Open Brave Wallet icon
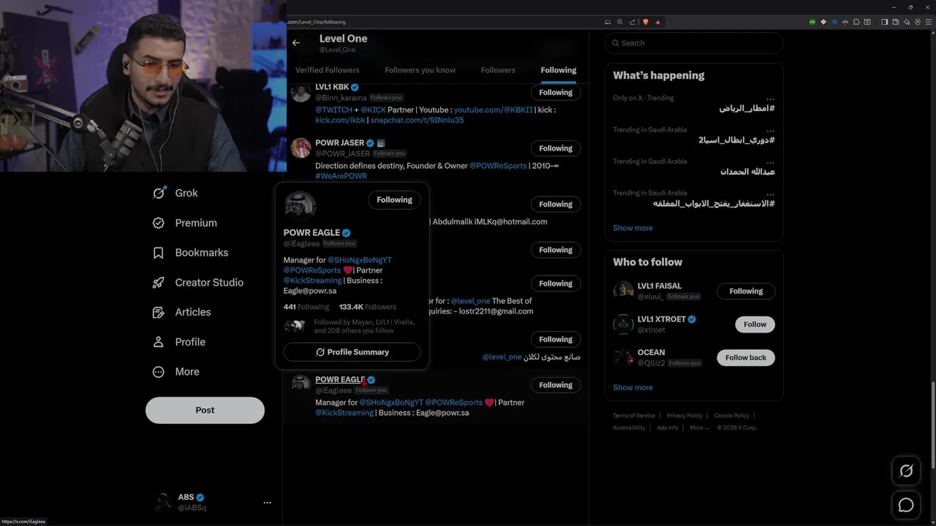 (896, 22)
